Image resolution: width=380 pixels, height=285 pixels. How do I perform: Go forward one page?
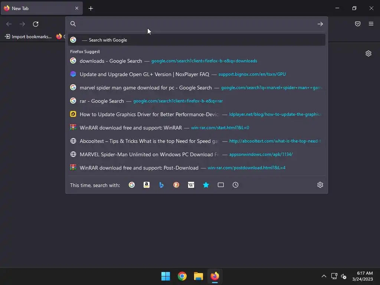(x=22, y=24)
